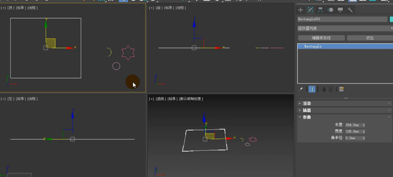This screenshot has height=177, width=393.
Task: Open the 修改器列表 dropdown
Action: pos(345,28)
